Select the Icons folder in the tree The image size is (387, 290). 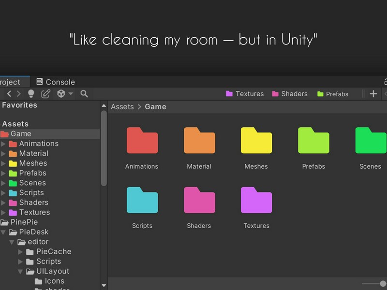click(50, 281)
